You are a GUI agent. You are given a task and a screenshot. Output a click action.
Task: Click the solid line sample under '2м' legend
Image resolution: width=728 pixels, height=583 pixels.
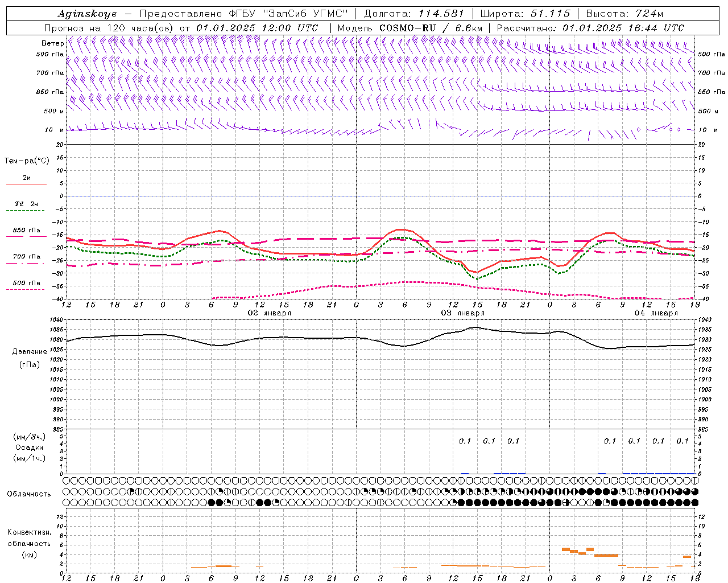click(26, 184)
